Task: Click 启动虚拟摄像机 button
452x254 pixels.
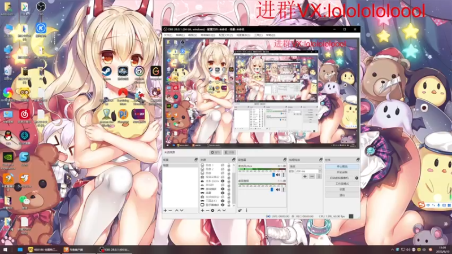Action: click(x=340, y=178)
